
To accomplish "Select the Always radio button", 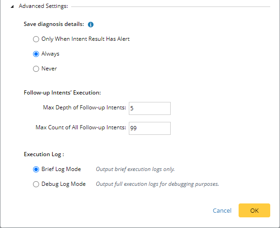I will click(x=36, y=54).
